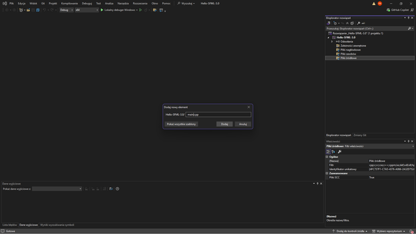Click the undo toolbar icon

click(x=44, y=10)
